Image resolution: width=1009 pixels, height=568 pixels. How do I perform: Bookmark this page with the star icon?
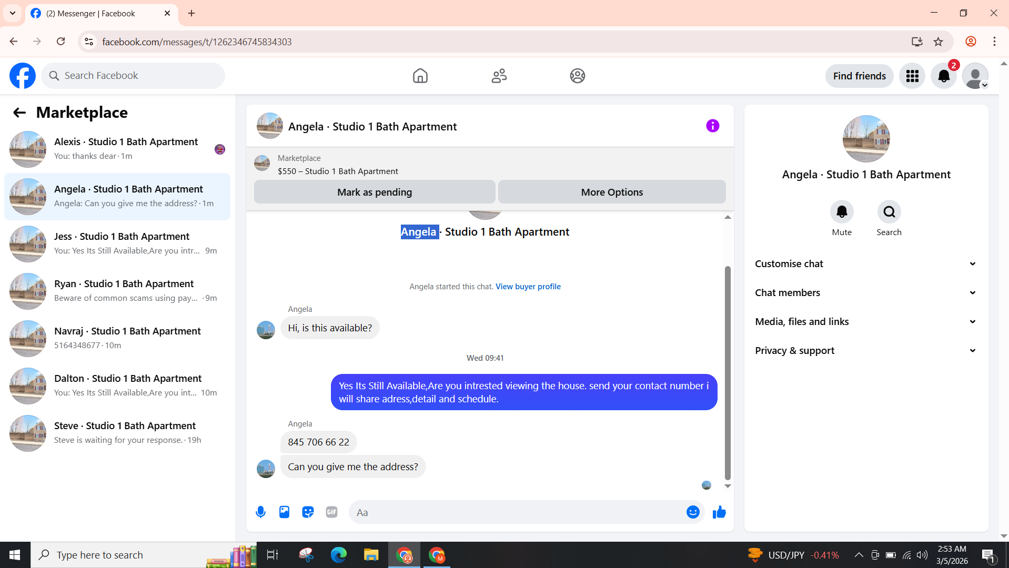(x=938, y=42)
